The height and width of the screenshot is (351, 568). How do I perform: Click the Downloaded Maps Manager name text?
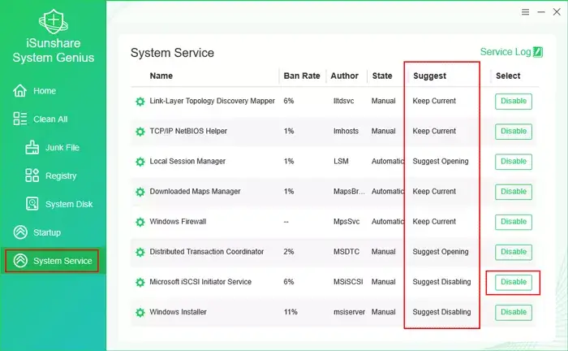tap(195, 192)
